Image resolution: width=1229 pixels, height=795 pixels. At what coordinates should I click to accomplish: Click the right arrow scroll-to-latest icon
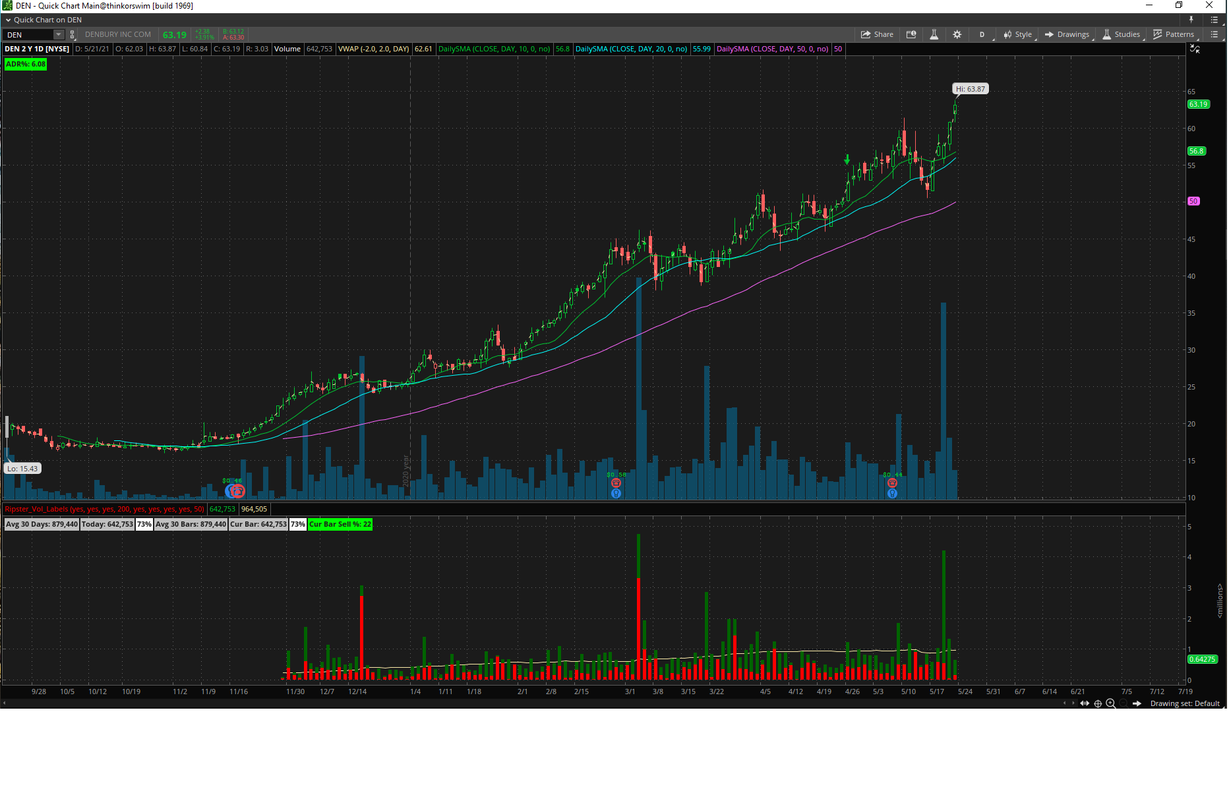(1137, 703)
